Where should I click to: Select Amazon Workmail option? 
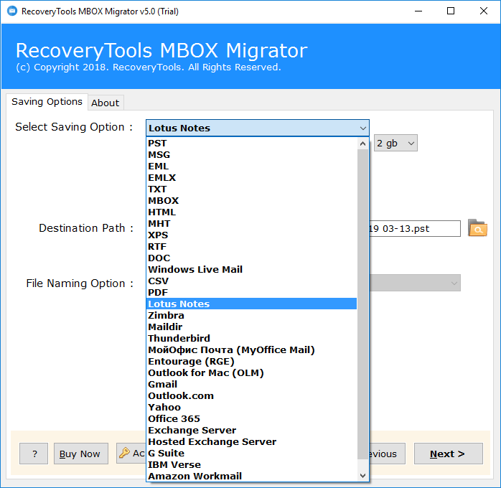252,477
